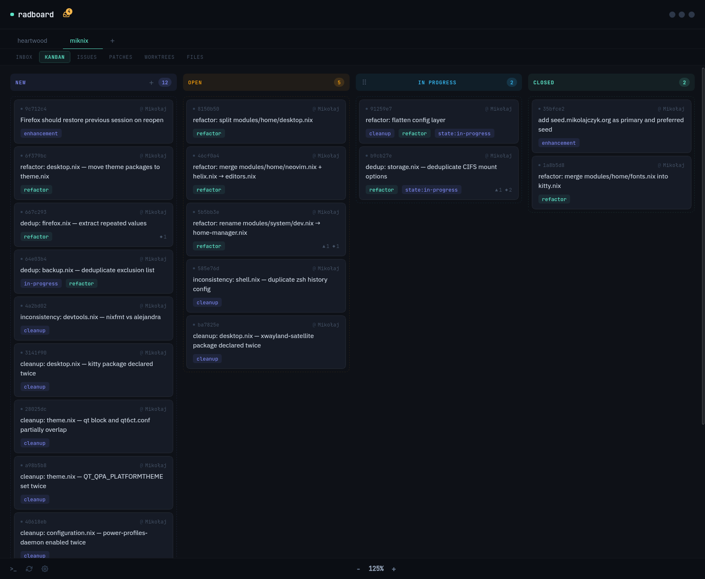Open storage.nix deduplicate CIFS mount card
This screenshot has height=579, width=705.
[439, 173]
